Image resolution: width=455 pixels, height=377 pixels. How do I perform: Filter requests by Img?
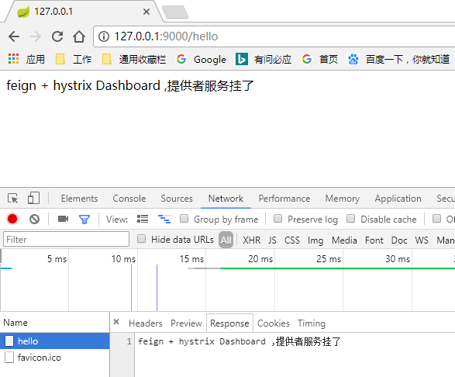point(315,240)
